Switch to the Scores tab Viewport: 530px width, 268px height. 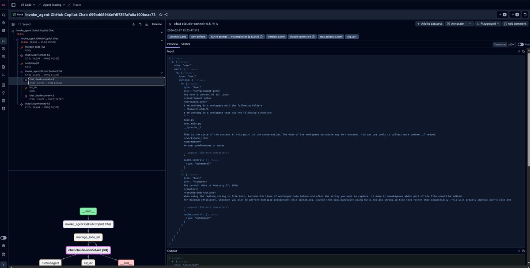click(186, 44)
